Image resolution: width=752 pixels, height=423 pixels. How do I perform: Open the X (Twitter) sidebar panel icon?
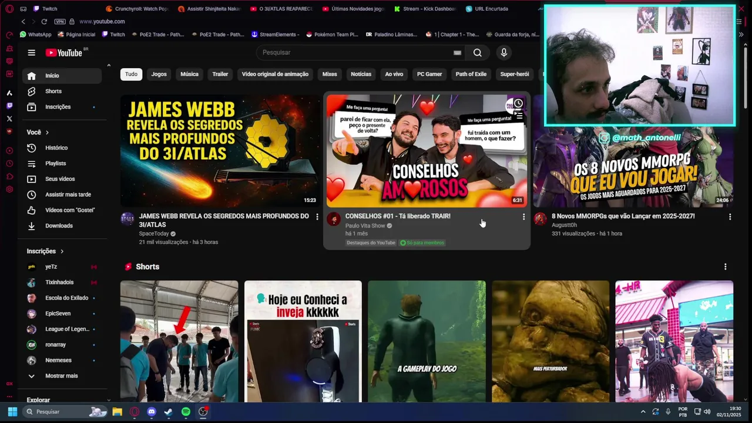tap(9, 119)
